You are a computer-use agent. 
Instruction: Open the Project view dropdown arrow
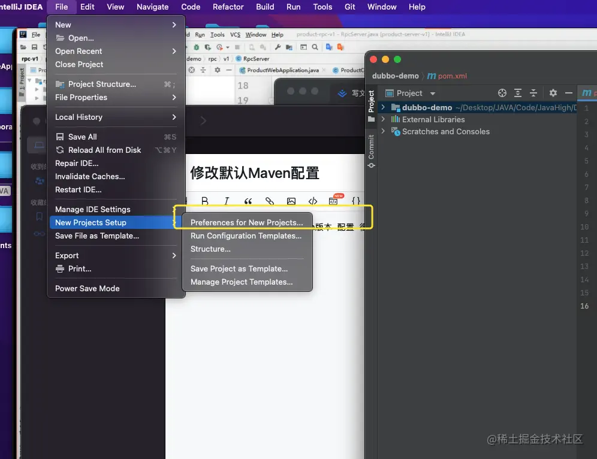click(x=433, y=93)
